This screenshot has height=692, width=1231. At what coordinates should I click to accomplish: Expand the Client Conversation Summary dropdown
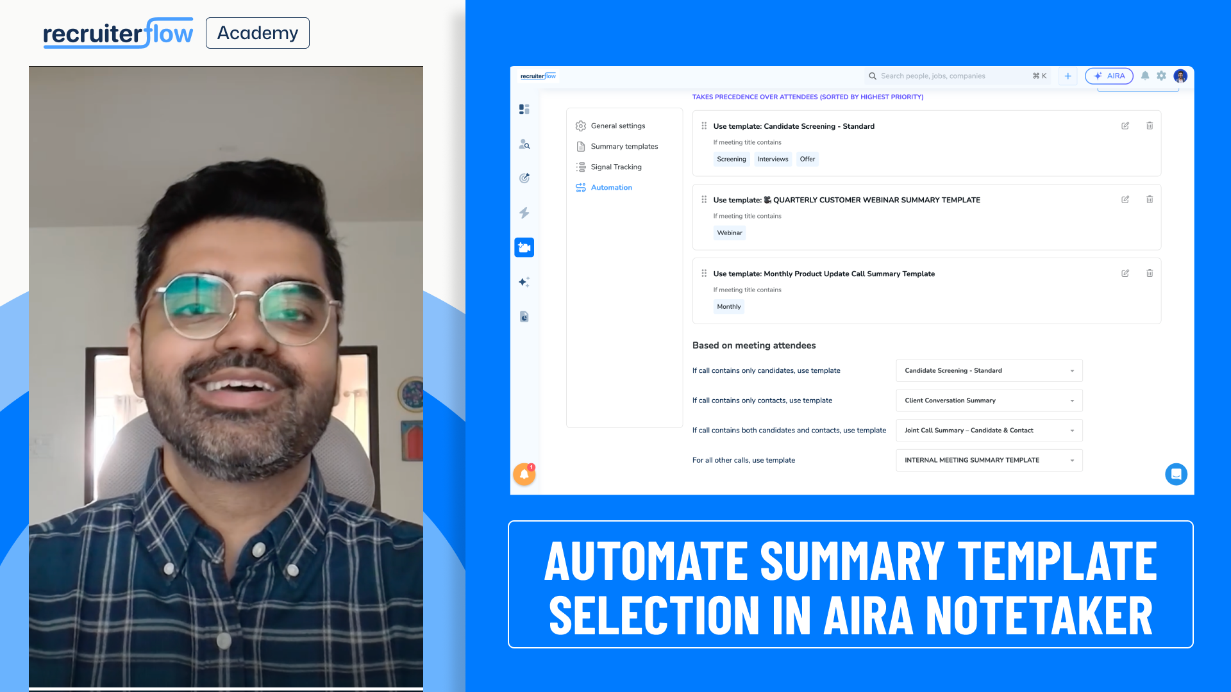coord(989,400)
